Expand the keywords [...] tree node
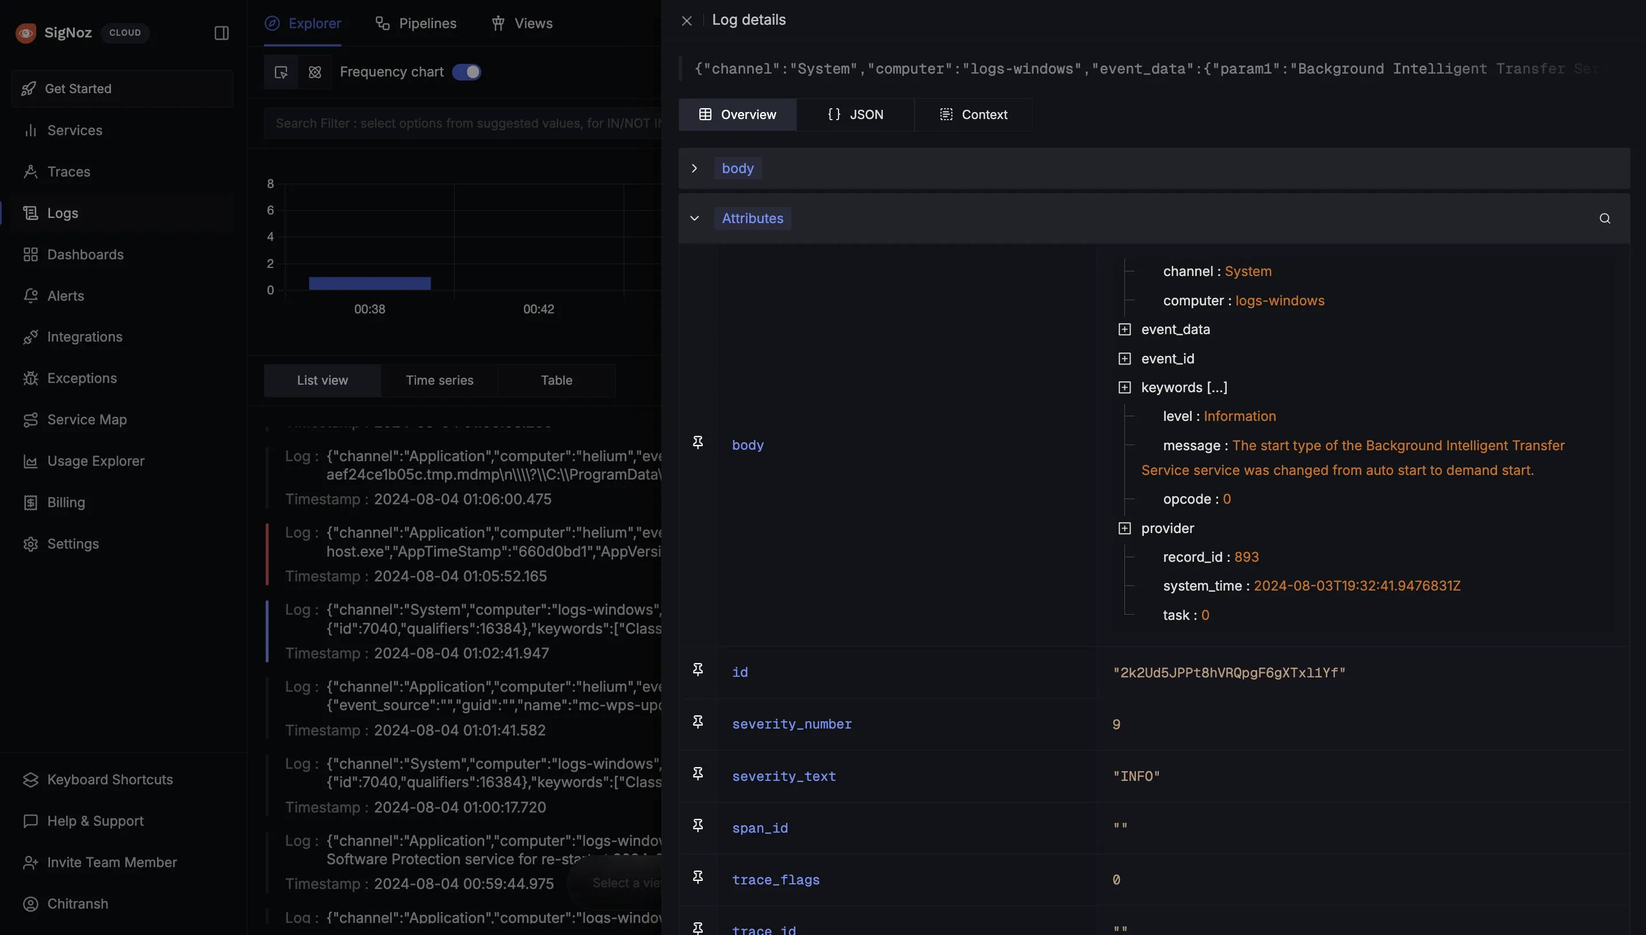The image size is (1646, 935). pyautogui.click(x=1124, y=387)
